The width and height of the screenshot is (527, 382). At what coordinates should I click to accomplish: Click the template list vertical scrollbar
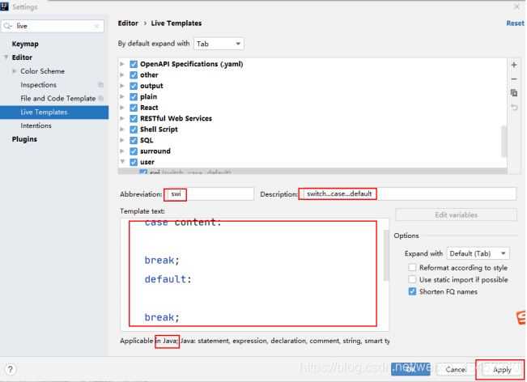(504, 141)
